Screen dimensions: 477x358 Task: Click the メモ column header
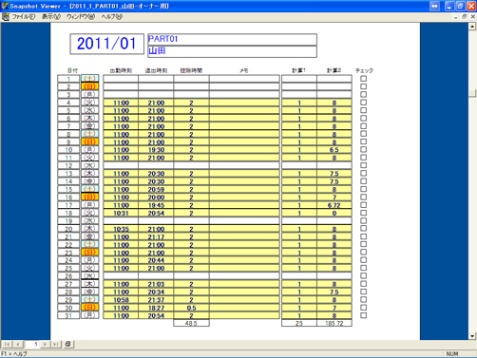point(244,70)
